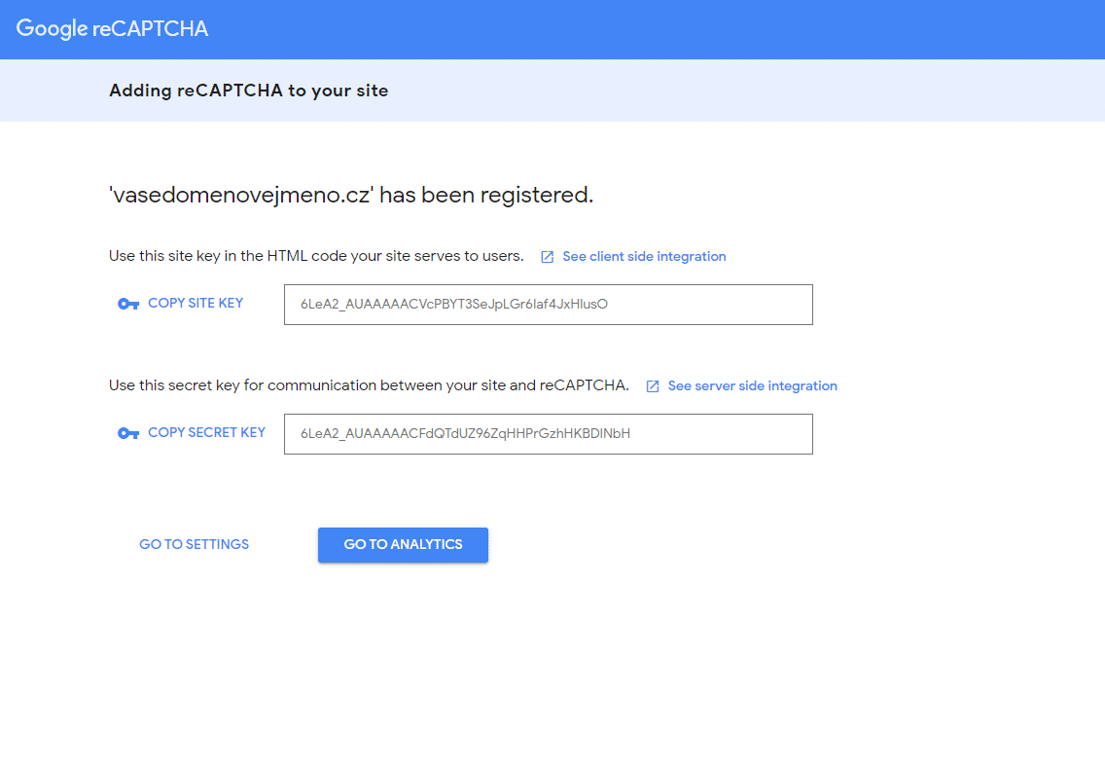Open See server side integration link
Viewport: 1105px width, 767px height.
tap(753, 386)
